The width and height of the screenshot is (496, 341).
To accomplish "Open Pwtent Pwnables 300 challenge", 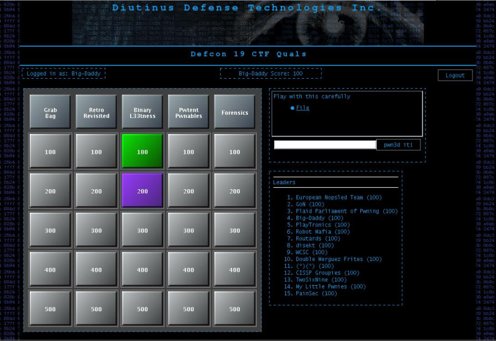I will (188, 230).
